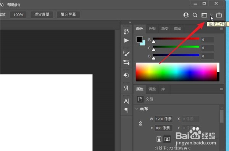
Task: Open the Character panel icon
Action: tap(126, 101)
